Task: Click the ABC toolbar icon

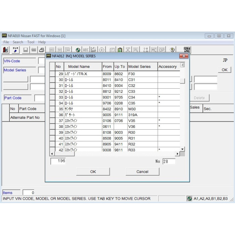Action: (x=86, y=50)
